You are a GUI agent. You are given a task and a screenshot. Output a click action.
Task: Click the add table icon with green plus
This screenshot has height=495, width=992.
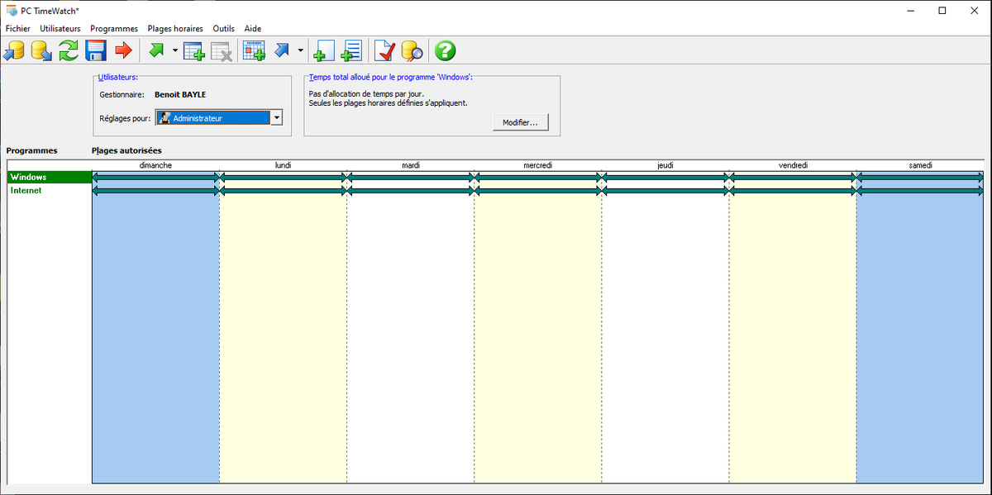pos(194,51)
